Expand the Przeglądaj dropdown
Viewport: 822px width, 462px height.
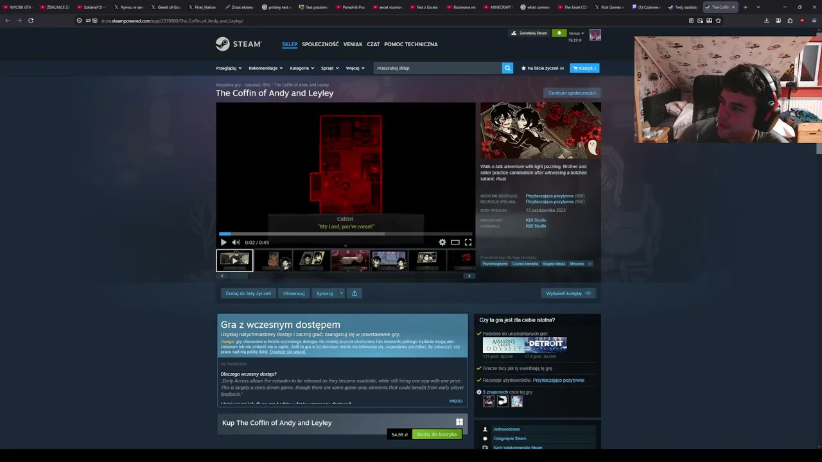pos(229,68)
